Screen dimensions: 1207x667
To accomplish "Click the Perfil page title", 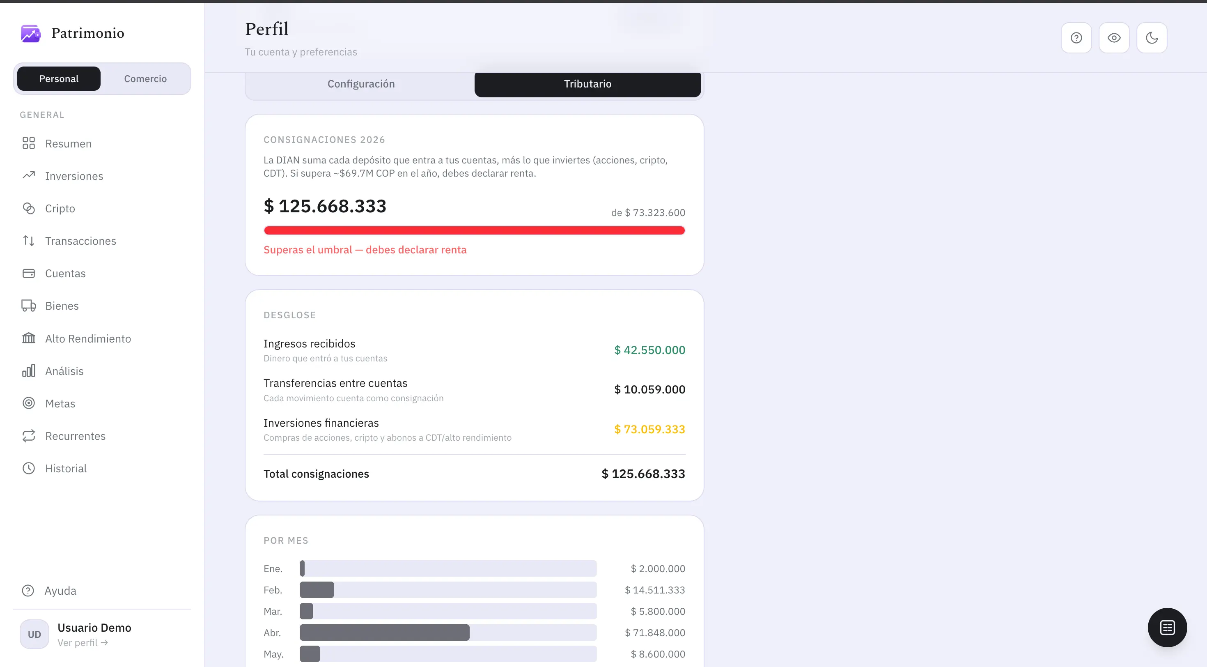I will click(x=266, y=29).
